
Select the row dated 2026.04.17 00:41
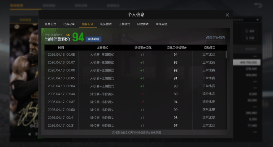135,118
